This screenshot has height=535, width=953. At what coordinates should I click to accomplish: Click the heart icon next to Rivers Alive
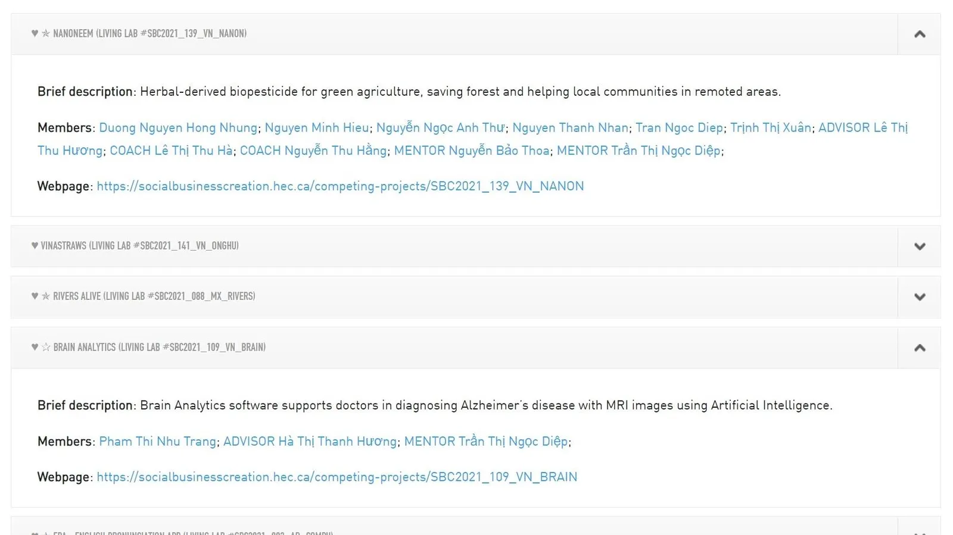pos(35,296)
